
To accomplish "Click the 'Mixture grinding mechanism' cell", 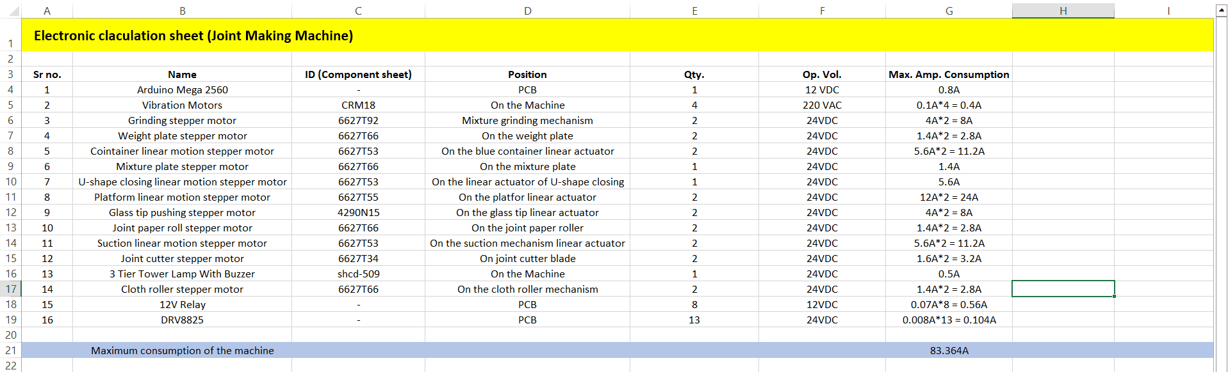I will pyautogui.click(x=527, y=120).
